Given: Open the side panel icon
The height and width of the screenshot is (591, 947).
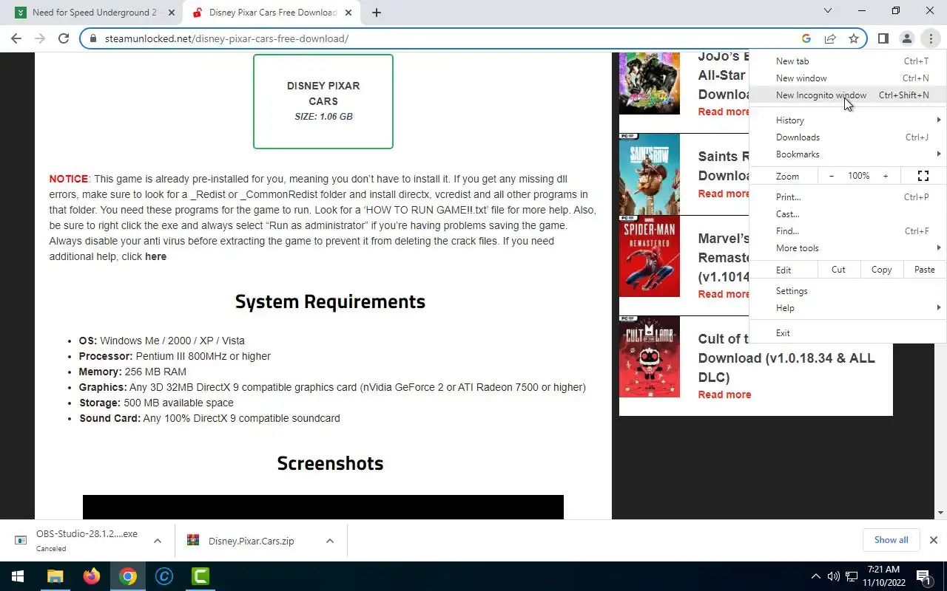Looking at the screenshot, I should click(883, 38).
